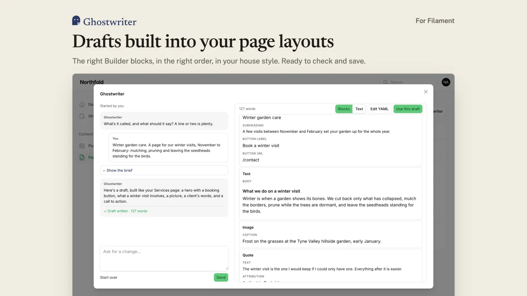
Task: Click the Search field in Northfold header
Action: click(408, 82)
